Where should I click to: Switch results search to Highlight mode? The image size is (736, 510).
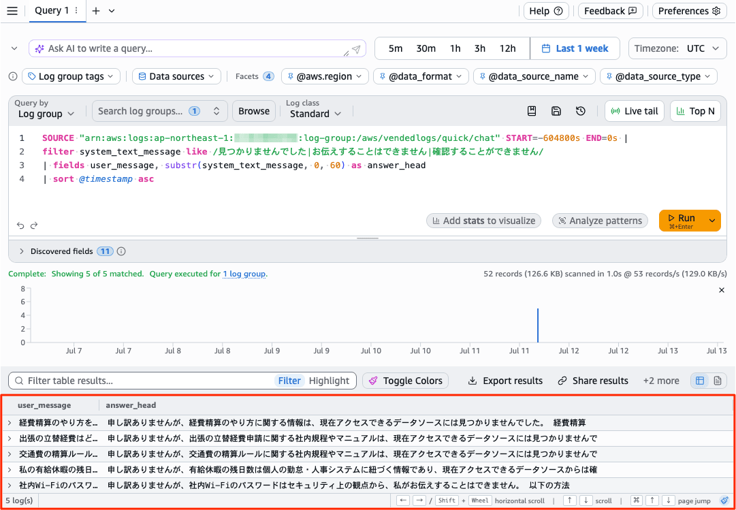click(329, 381)
